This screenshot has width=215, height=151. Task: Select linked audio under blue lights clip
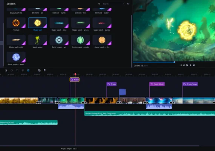(x=159, y=106)
